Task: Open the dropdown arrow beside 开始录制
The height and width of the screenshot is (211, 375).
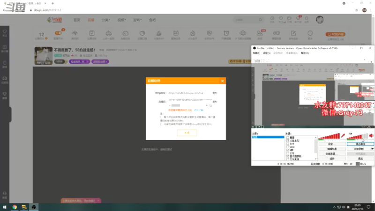Action: pos(372,149)
